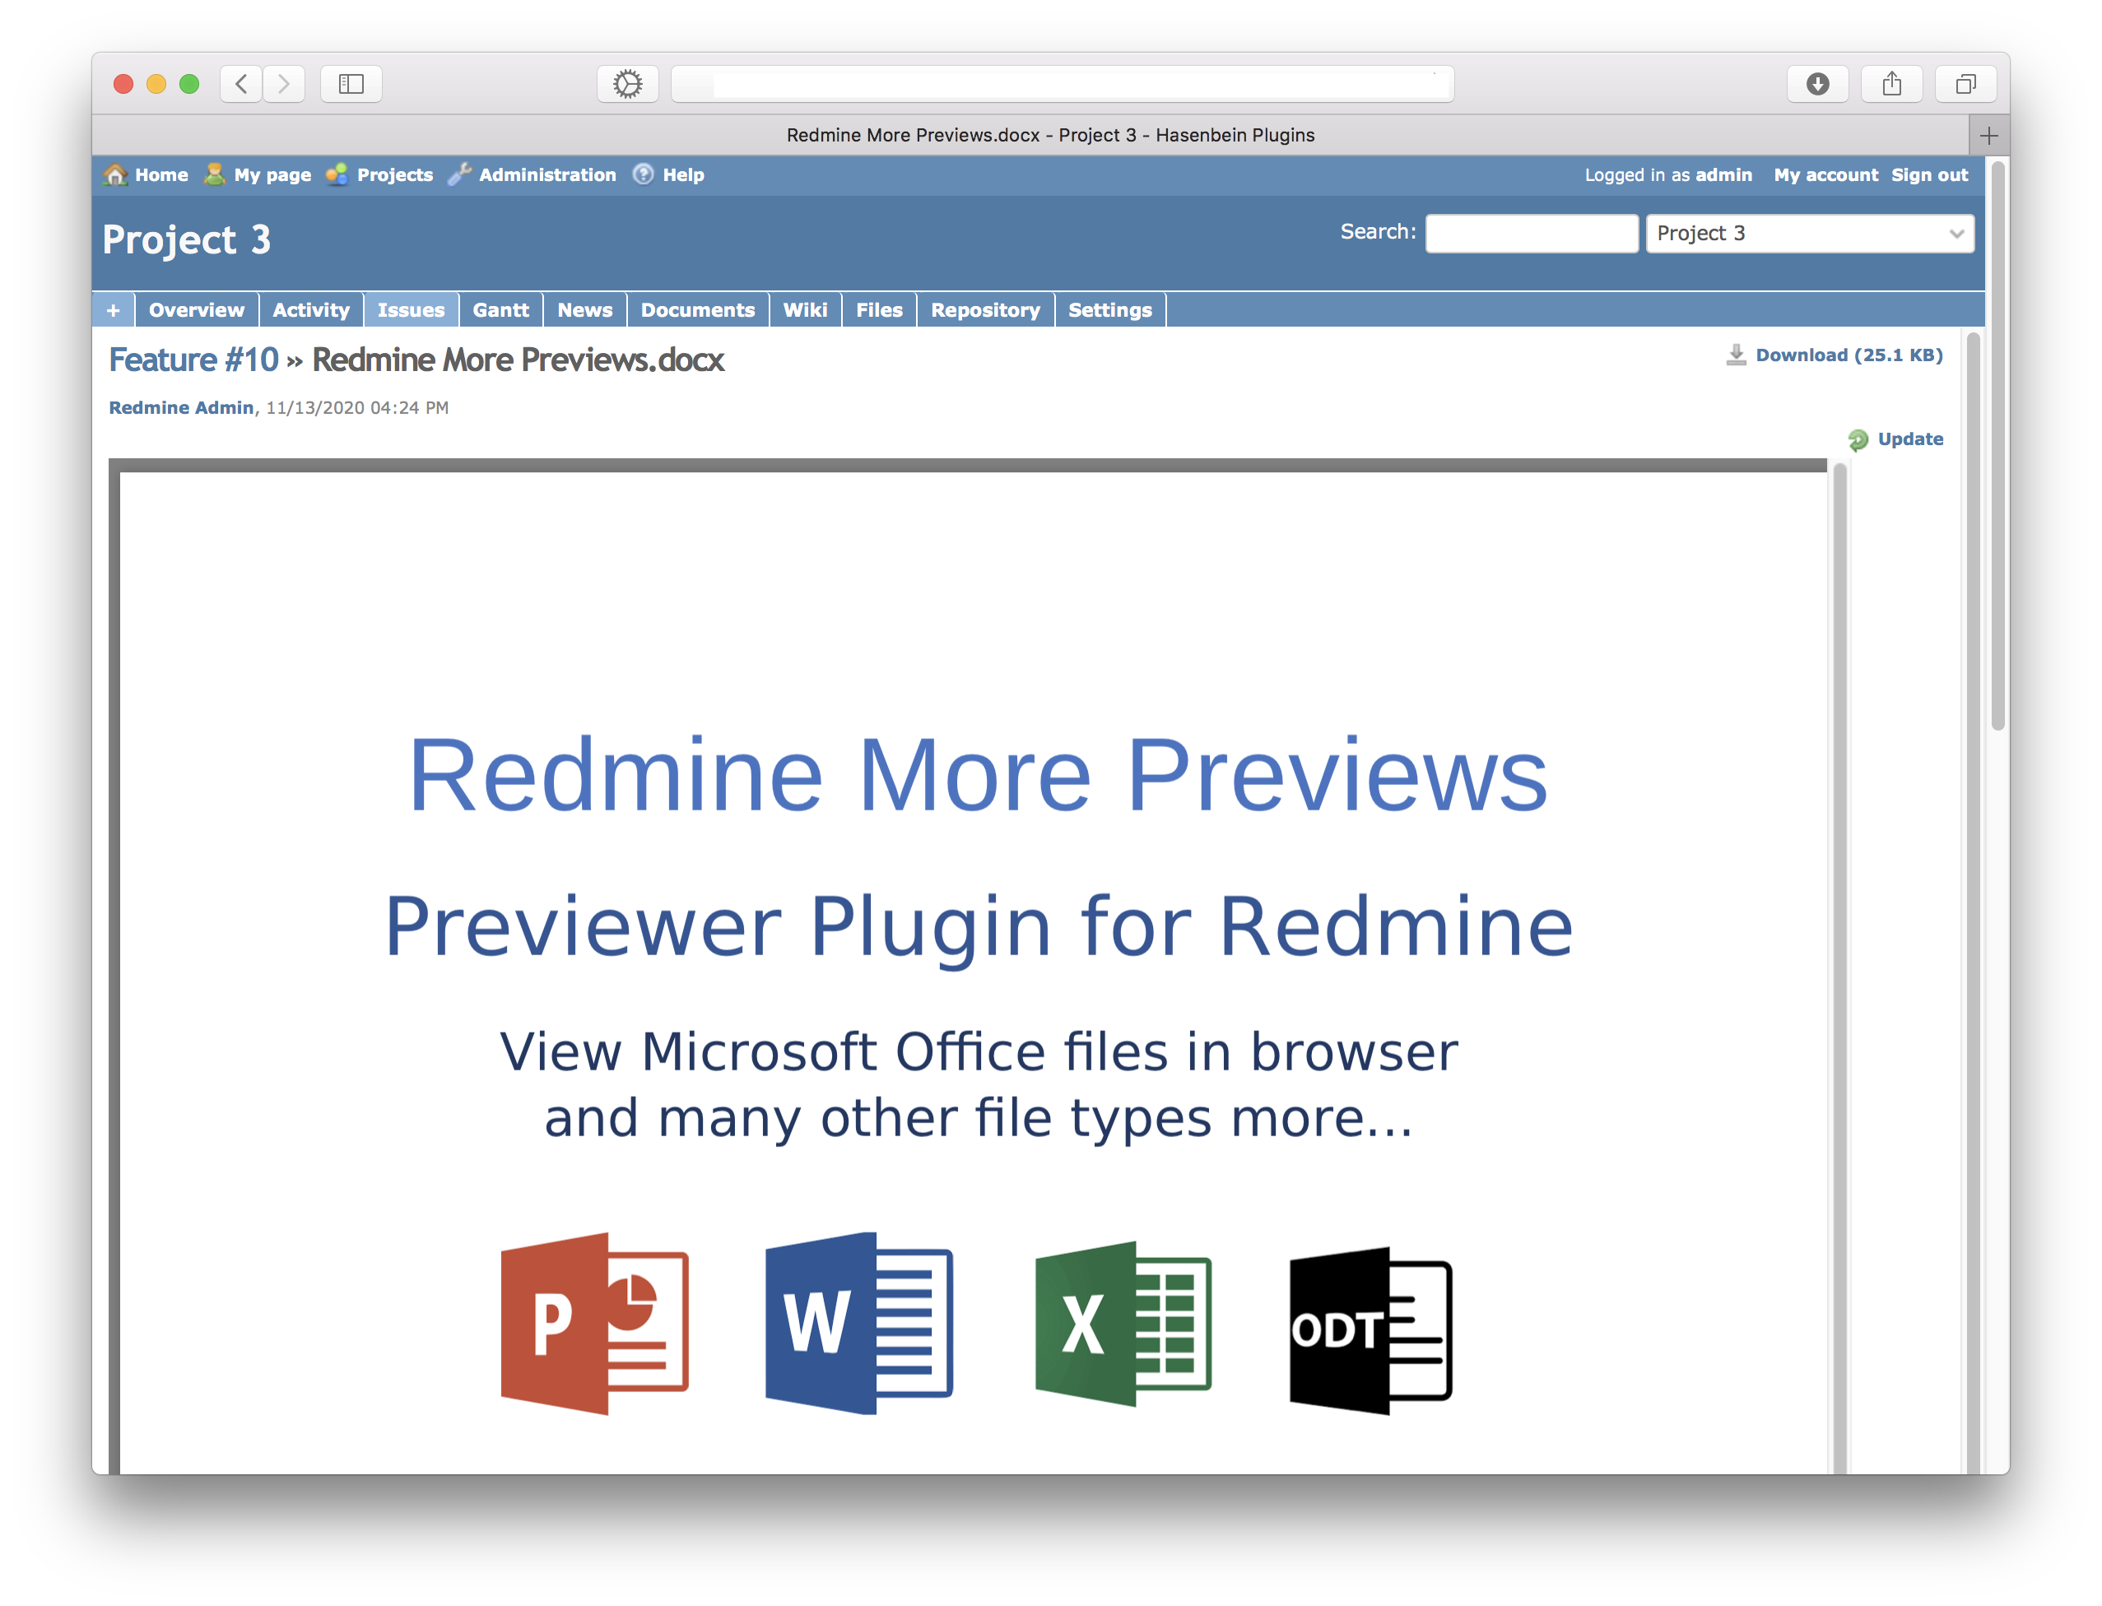The height and width of the screenshot is (1606, 2102).
Task: Click the Project 3 header title
Action: click(187, 240)
